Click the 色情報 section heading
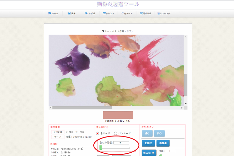234x156 pixels. tap(54, 144)
